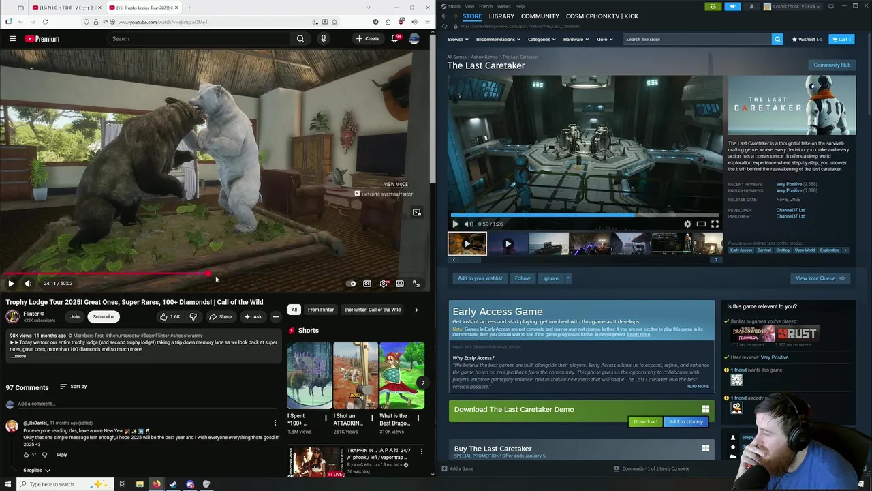This screenshot has width=872, height=491.
Task: Follow The Last Caretaker game
Action: pyautogui.click(x=523, y=278)
